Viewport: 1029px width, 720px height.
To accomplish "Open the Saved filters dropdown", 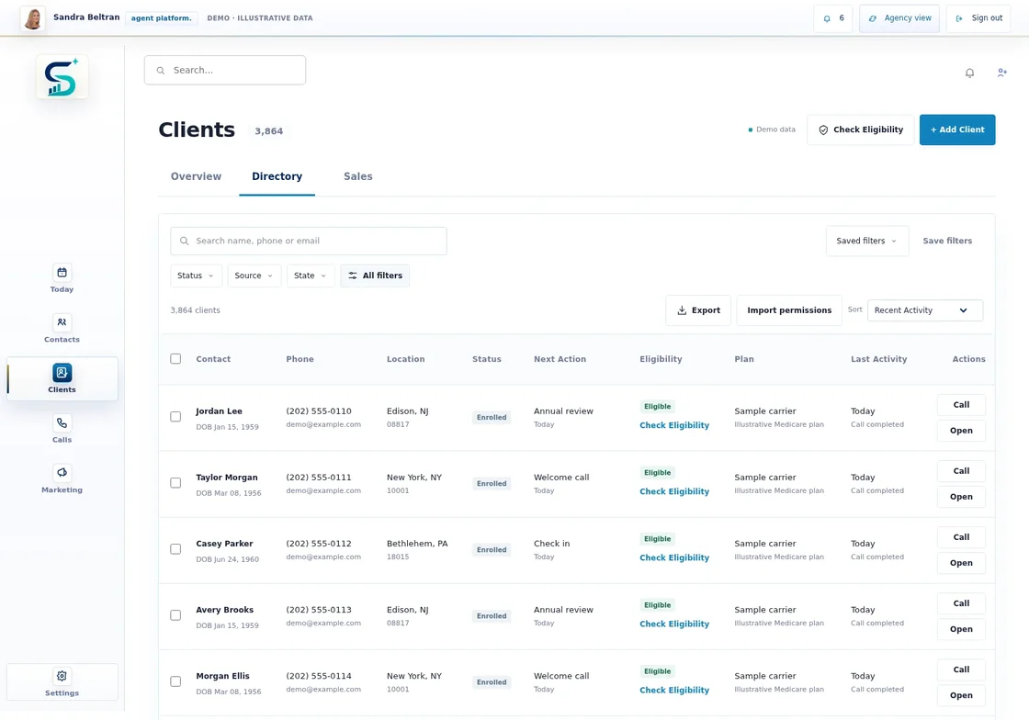I will [x=867, y=241].
